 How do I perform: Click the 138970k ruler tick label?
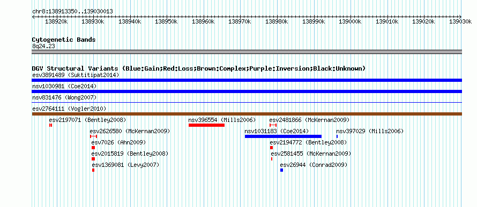tap(240, 21)
